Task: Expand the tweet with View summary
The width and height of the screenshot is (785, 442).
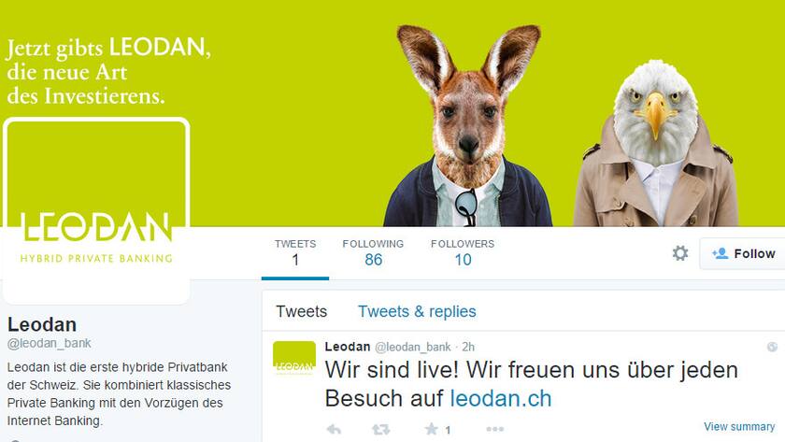Action: pyautogui.click(x=739, y=426)
